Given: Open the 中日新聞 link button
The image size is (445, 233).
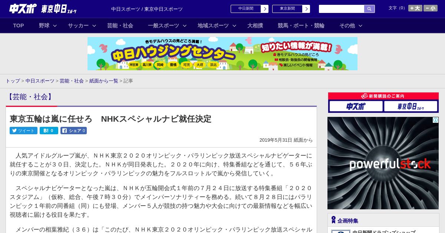Looking at the screenshot, I should pos(246,9).
